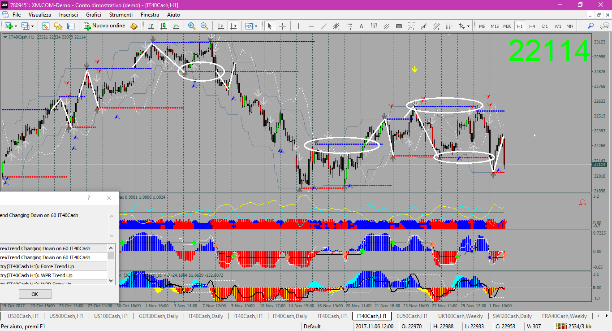The width and height of the screenshot is (612, 331).
Task: Switch to US30Cash,H1 chart tab
Action: 23,316
